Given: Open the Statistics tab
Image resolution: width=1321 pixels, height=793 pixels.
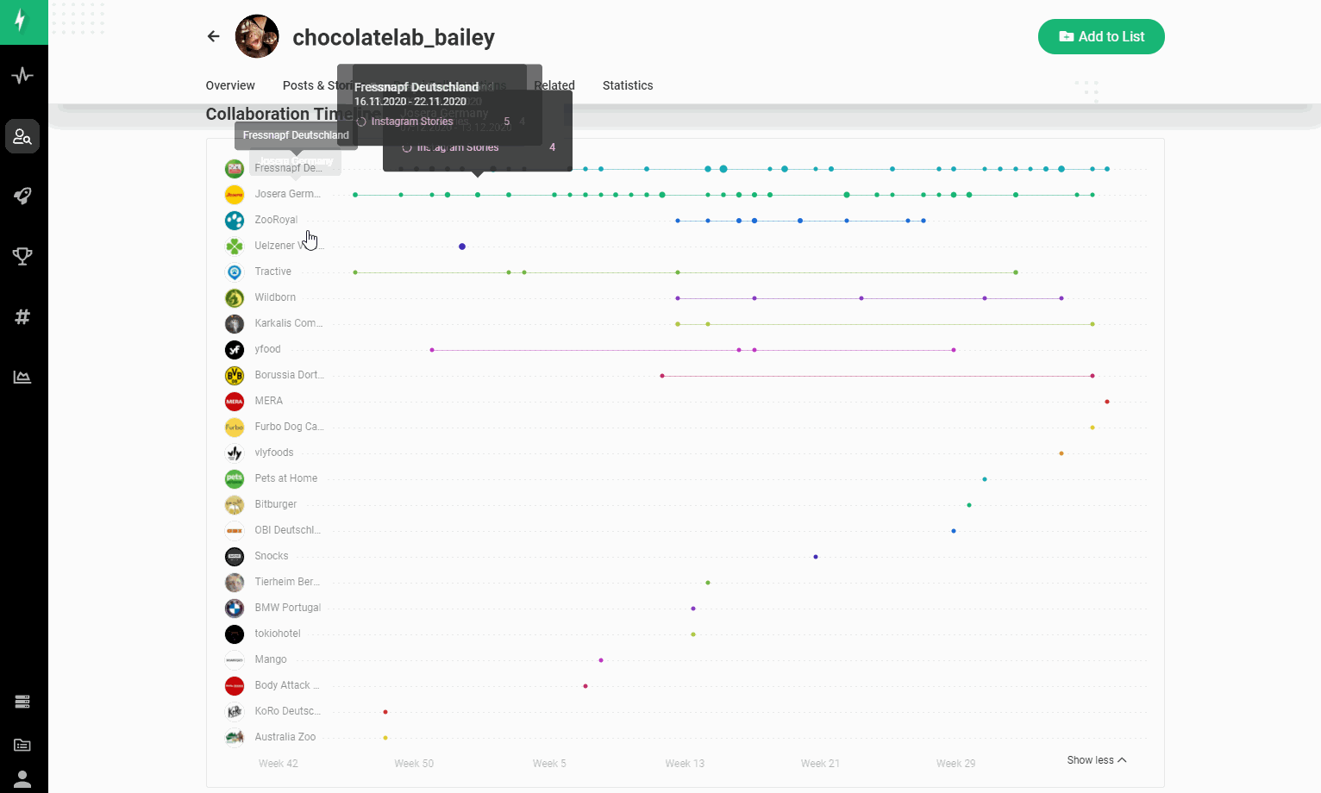Looking at the screenshot, I should click(x=627, y=85).
